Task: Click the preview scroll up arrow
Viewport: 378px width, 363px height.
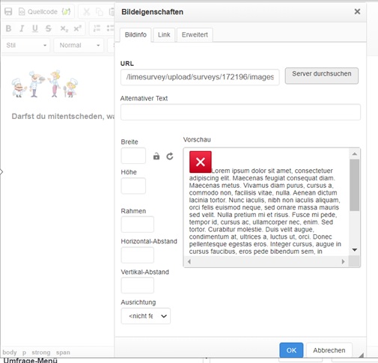Action: click(354, 154)
